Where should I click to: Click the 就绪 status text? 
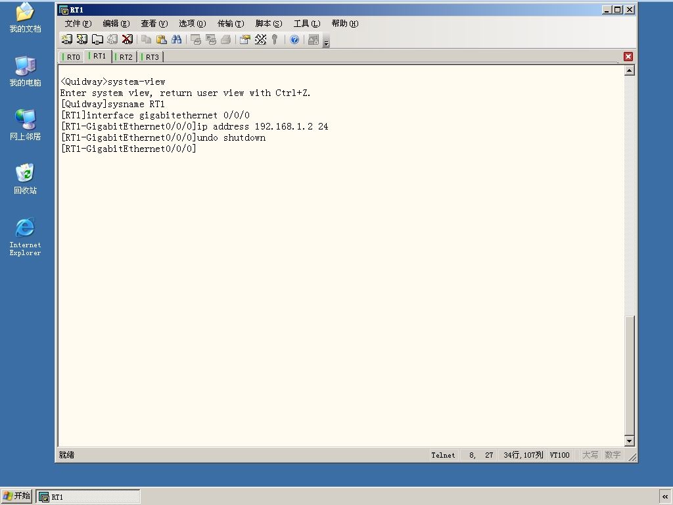(66, 455)
